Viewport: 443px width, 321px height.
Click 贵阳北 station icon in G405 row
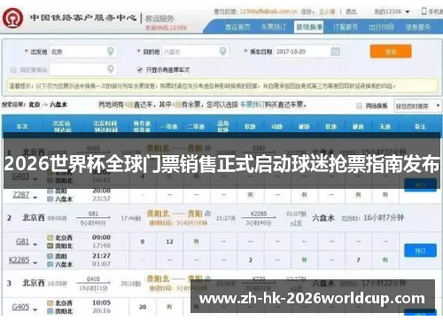[x=51, y=311]
